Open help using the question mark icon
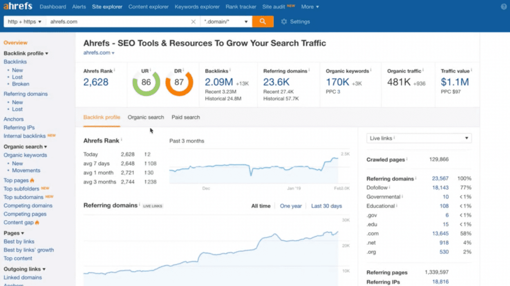 tap(503, 6)
